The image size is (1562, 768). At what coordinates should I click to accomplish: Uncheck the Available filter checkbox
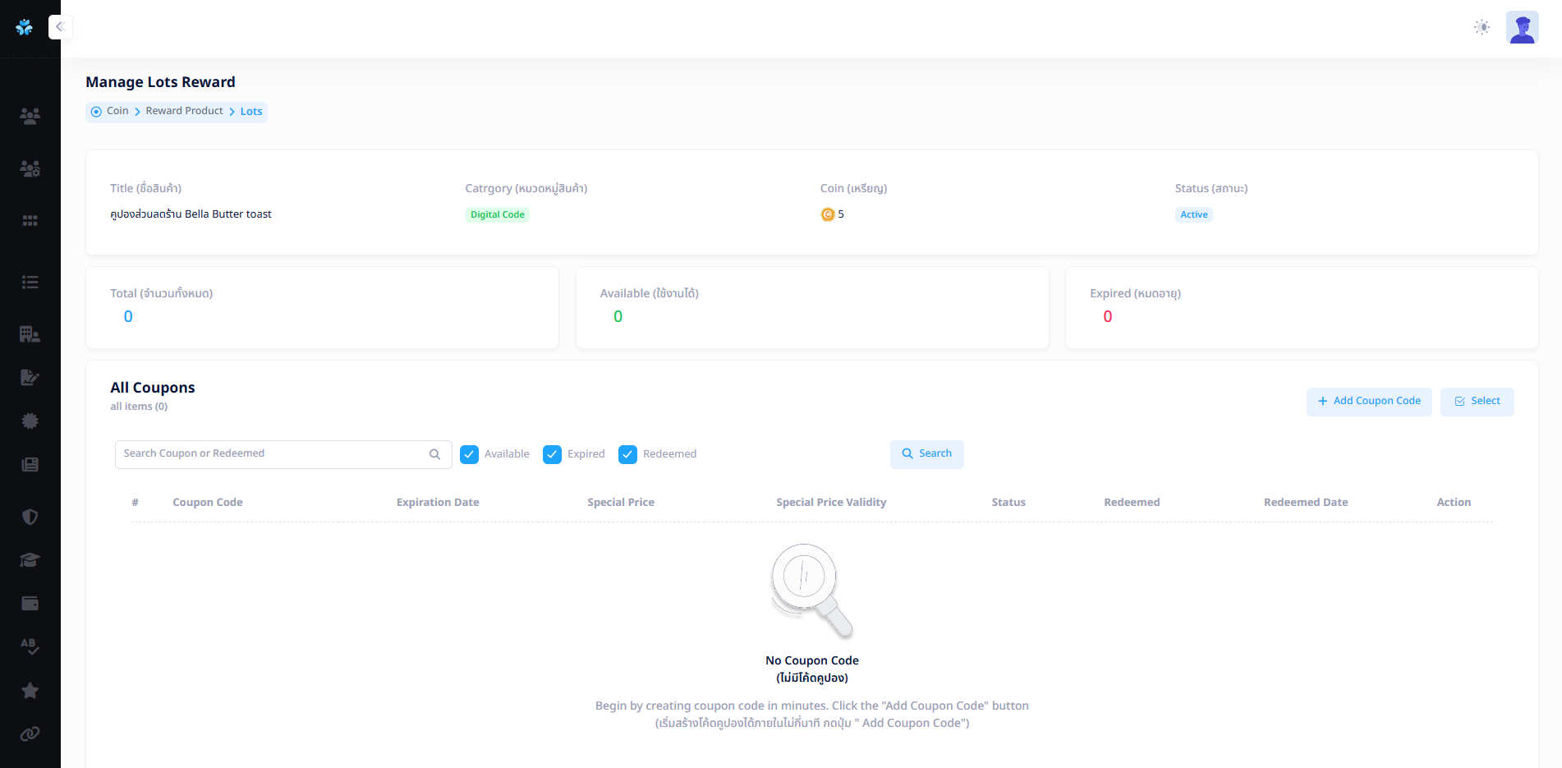point(469,454)
